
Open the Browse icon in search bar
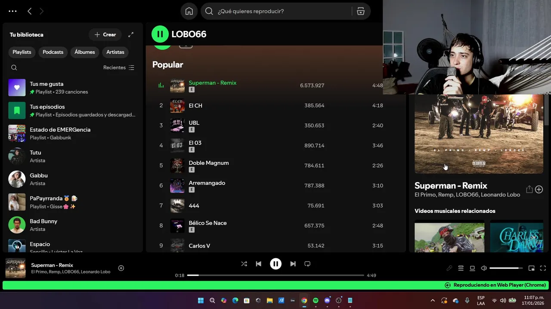tap(361, 11)
